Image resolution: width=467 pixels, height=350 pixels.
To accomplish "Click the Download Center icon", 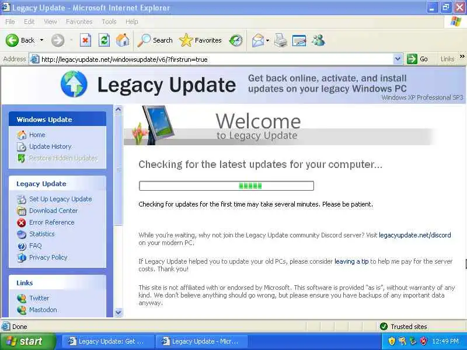I will tap(22, 211).
